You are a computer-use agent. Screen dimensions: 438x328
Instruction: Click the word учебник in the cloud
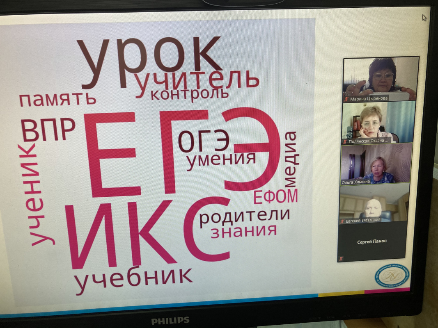pyautogui.click(x=133, y=280)
